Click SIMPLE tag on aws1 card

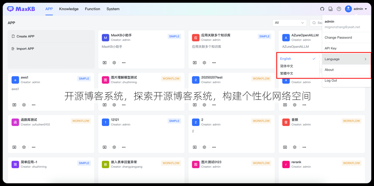pyautogui.click(x=84, y=79)
